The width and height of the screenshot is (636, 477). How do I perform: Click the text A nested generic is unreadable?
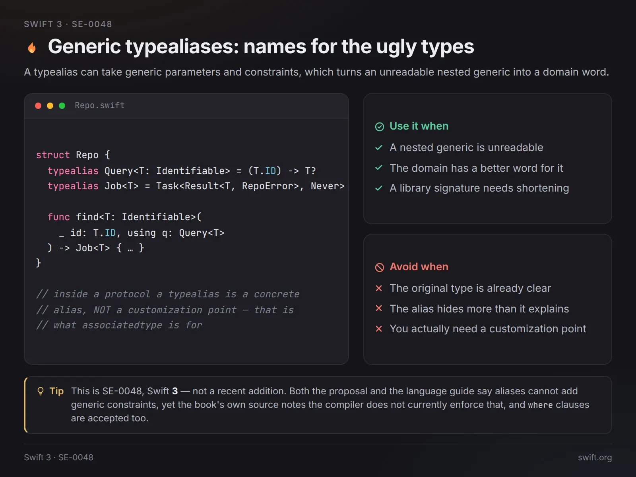(466, 147)
